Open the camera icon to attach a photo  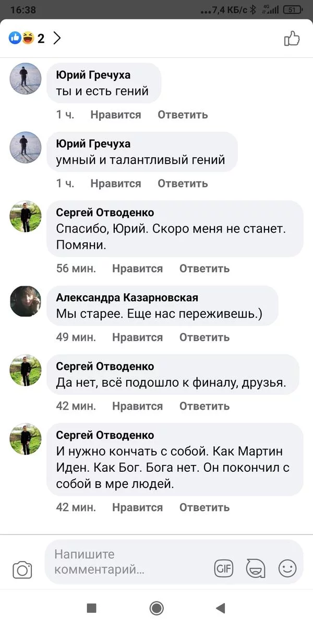(22, 570)
